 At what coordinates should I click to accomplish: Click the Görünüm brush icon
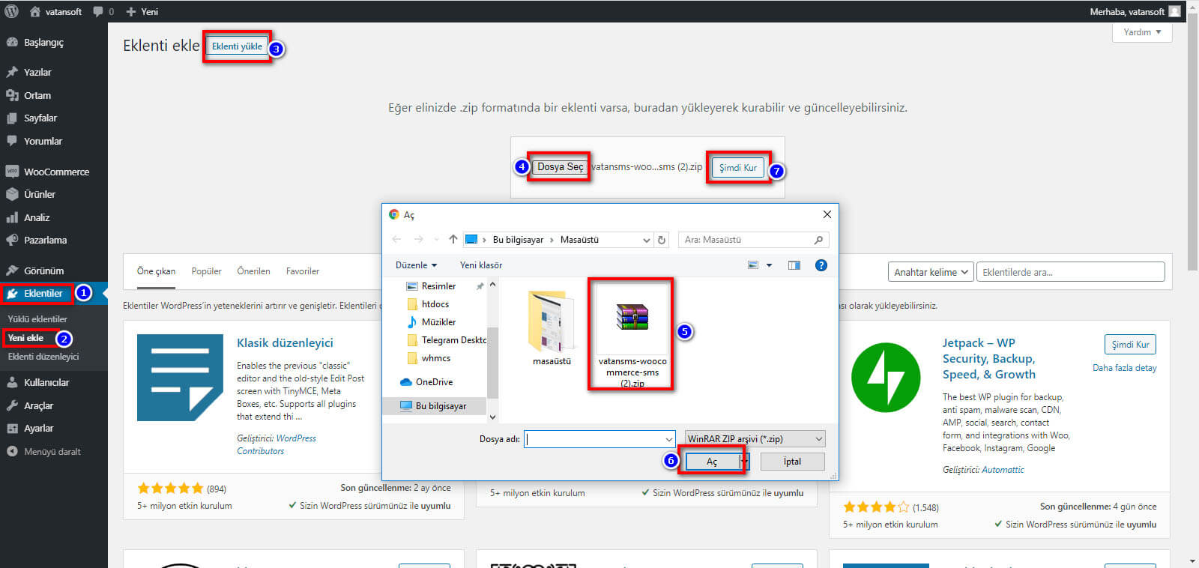click(x=12, y=271)
